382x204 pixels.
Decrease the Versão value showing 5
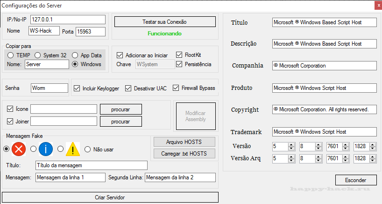pyautogui.click(x=291, y=148)
